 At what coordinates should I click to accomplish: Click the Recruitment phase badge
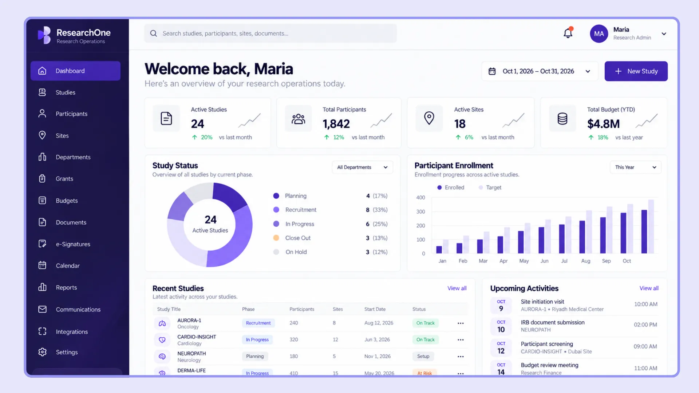point(258,323)
